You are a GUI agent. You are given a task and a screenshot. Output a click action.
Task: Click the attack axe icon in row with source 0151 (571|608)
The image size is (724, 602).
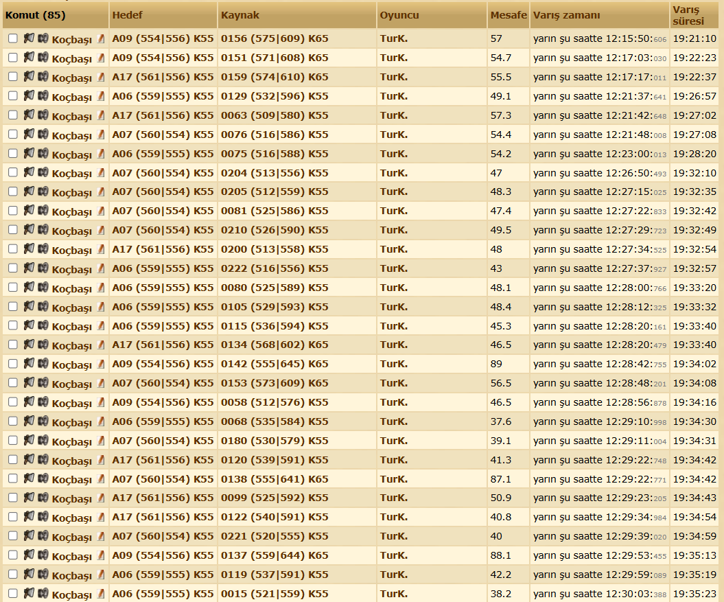click(x=29, y=57)
